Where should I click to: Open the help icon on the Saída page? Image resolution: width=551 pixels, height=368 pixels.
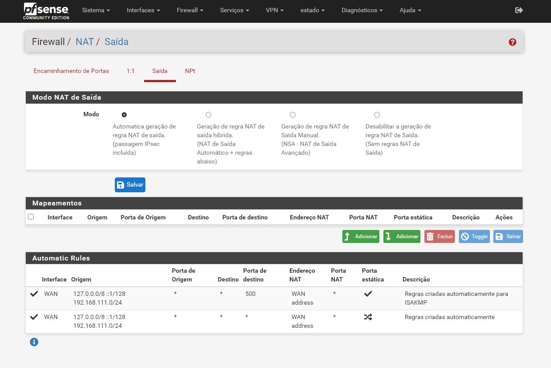click(x=512, y=42)
